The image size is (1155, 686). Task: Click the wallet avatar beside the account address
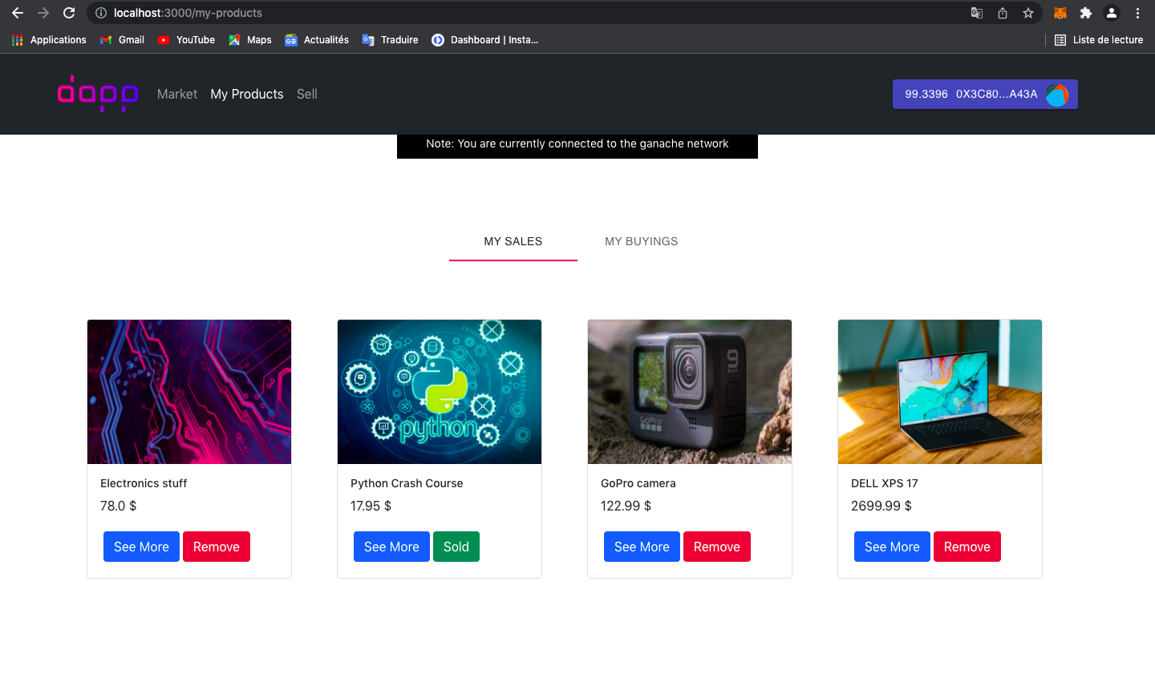point(1057,94)
